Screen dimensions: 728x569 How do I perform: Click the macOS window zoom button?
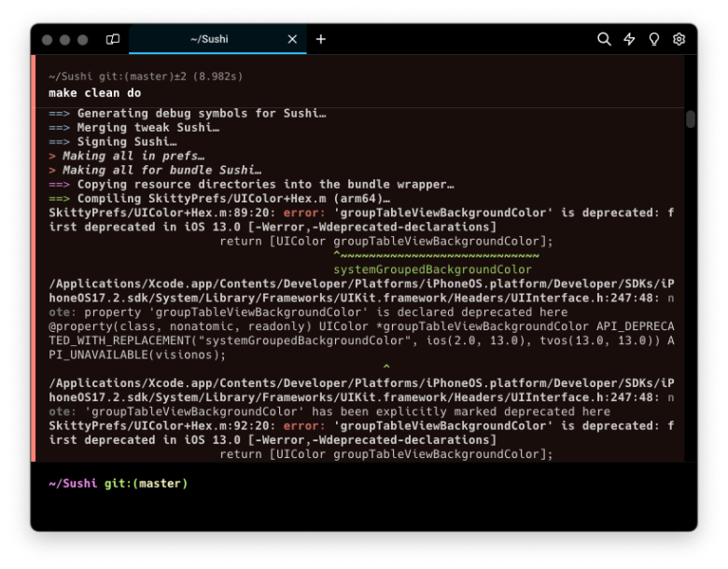point(82,39)
